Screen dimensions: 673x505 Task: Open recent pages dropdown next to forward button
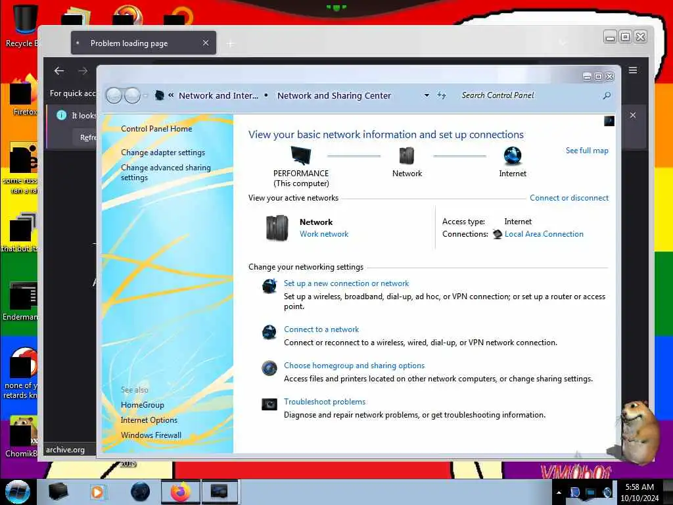tap(145, 95)
